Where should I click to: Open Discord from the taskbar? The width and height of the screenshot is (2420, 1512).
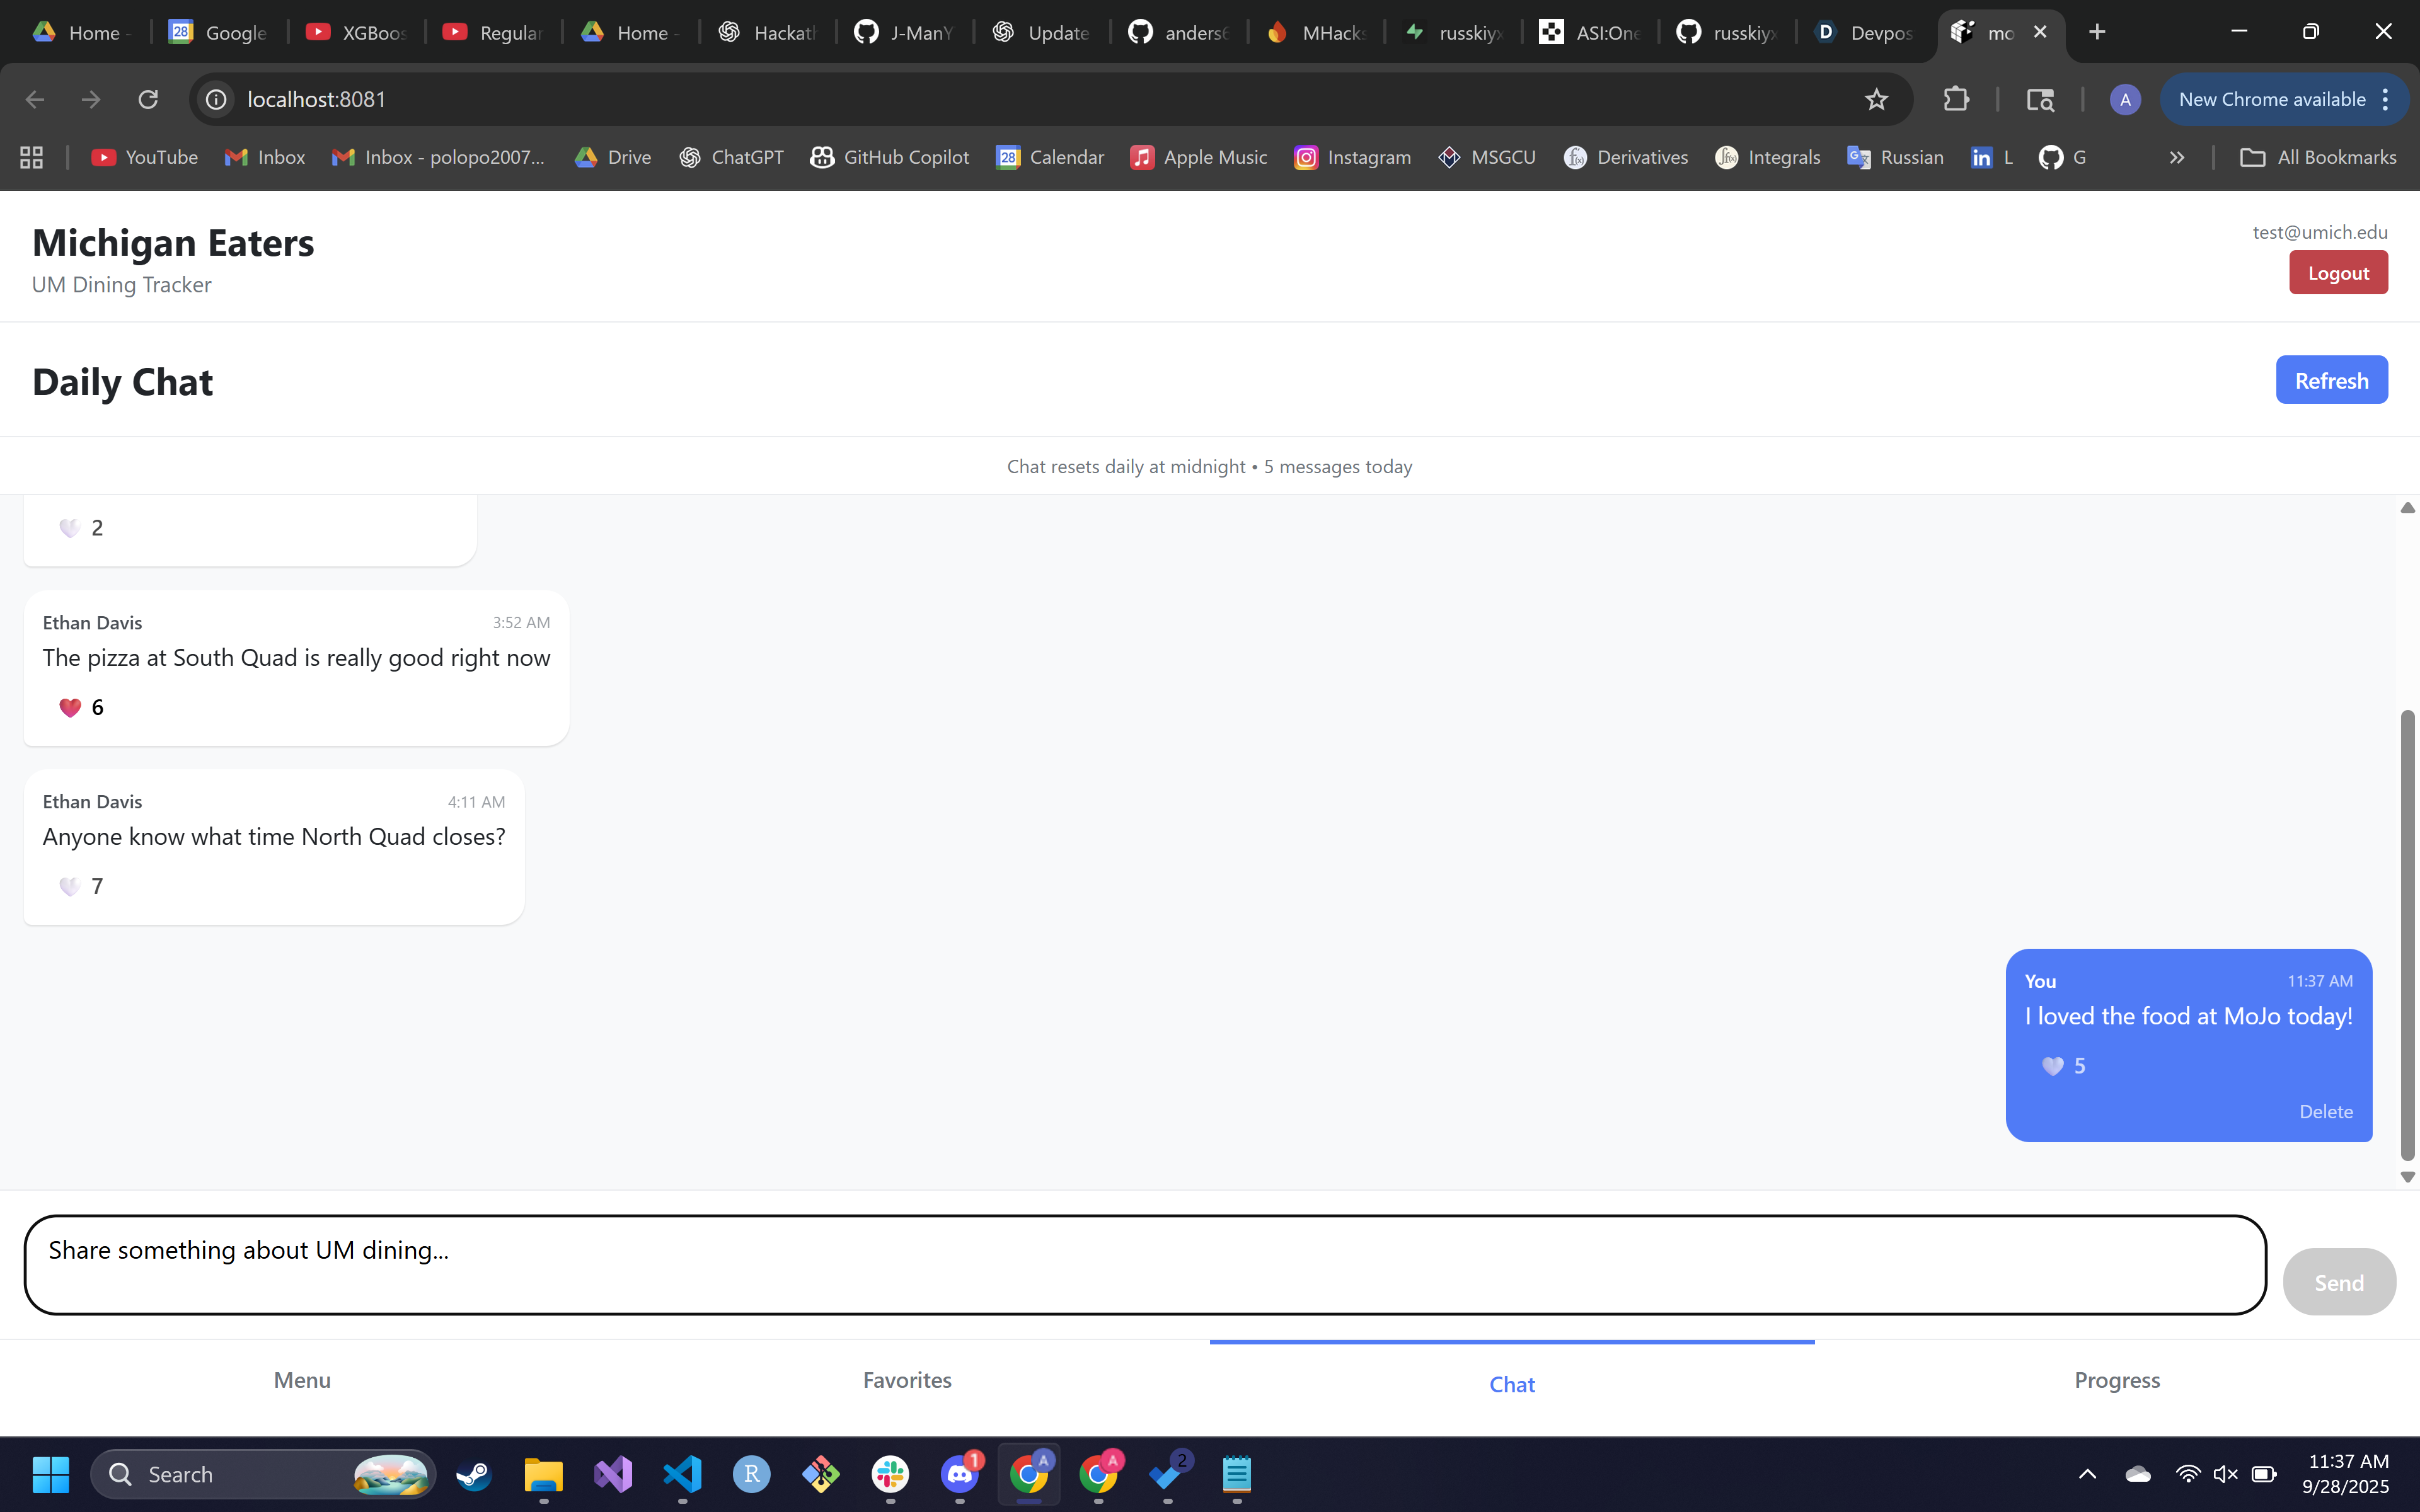pyautogui.click(x=959, y=1474)
